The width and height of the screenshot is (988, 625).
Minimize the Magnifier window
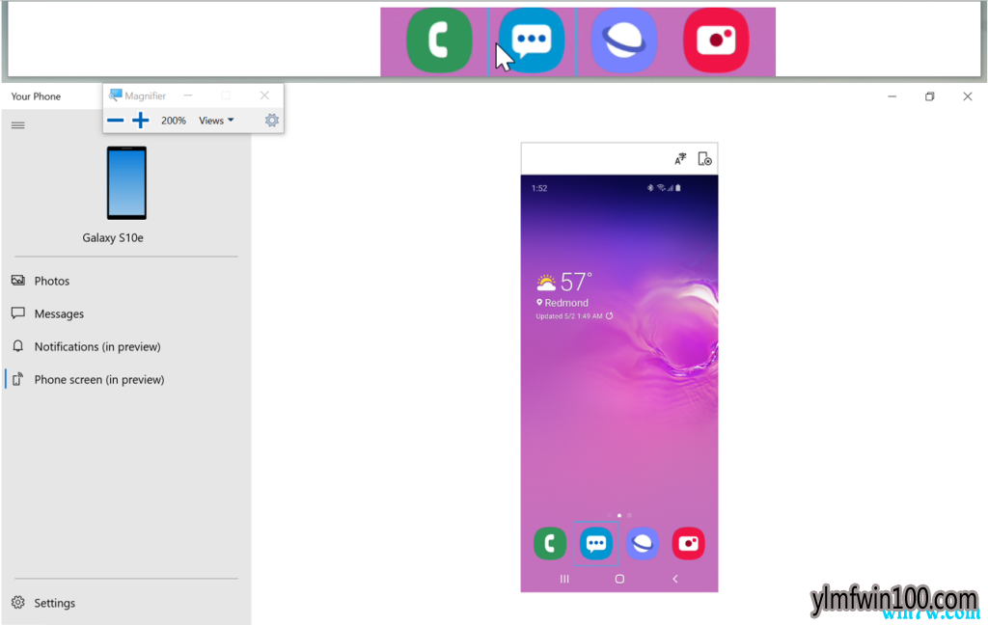coord(188,95)
